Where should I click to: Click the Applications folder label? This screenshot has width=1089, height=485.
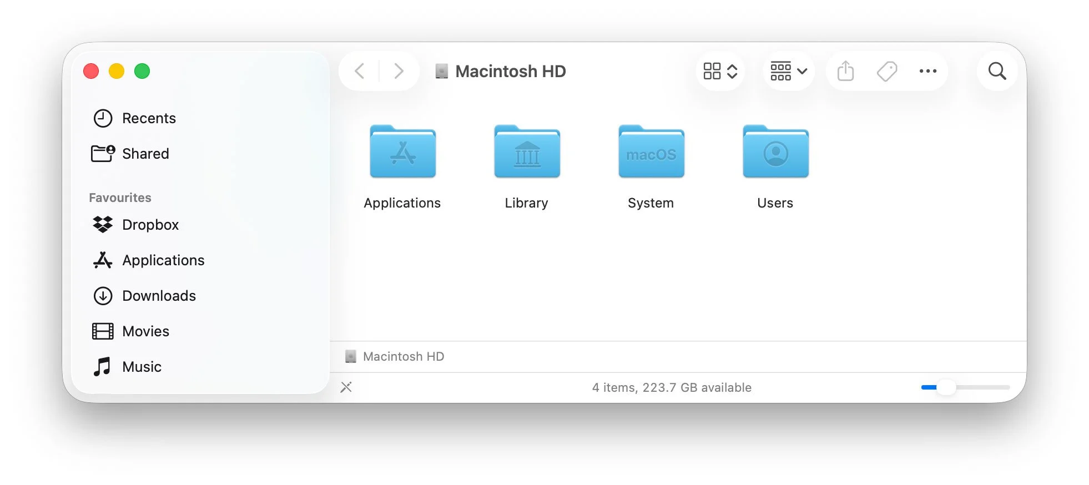click(x=402, y=203)
